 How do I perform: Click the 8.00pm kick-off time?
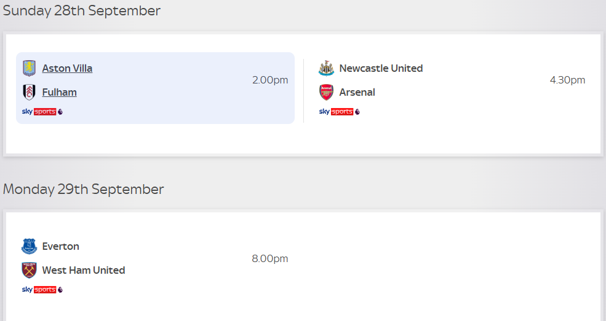[x=269, y=258]
